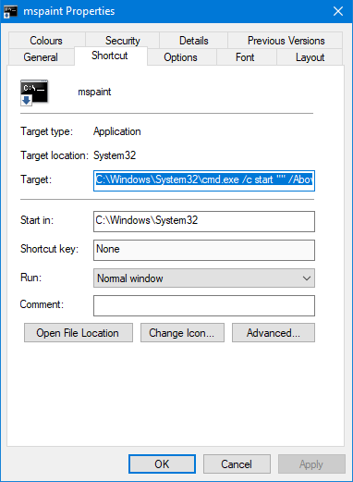Click the Target location label
Image resolution: width=353 pixels, height=482 pixels.
[x=55, y=155]
